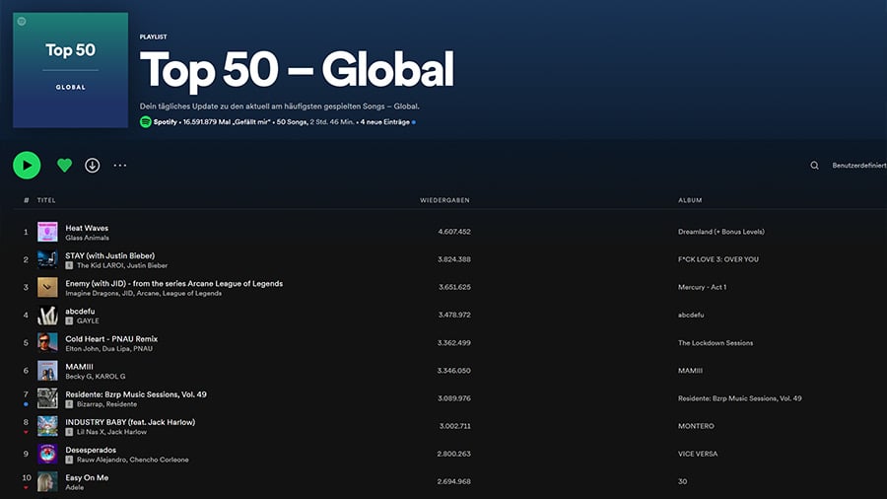The width and height of the screenshot is (887, 499).
Task: Click the STAY track cover thumbnail
Action: [47, 259]
